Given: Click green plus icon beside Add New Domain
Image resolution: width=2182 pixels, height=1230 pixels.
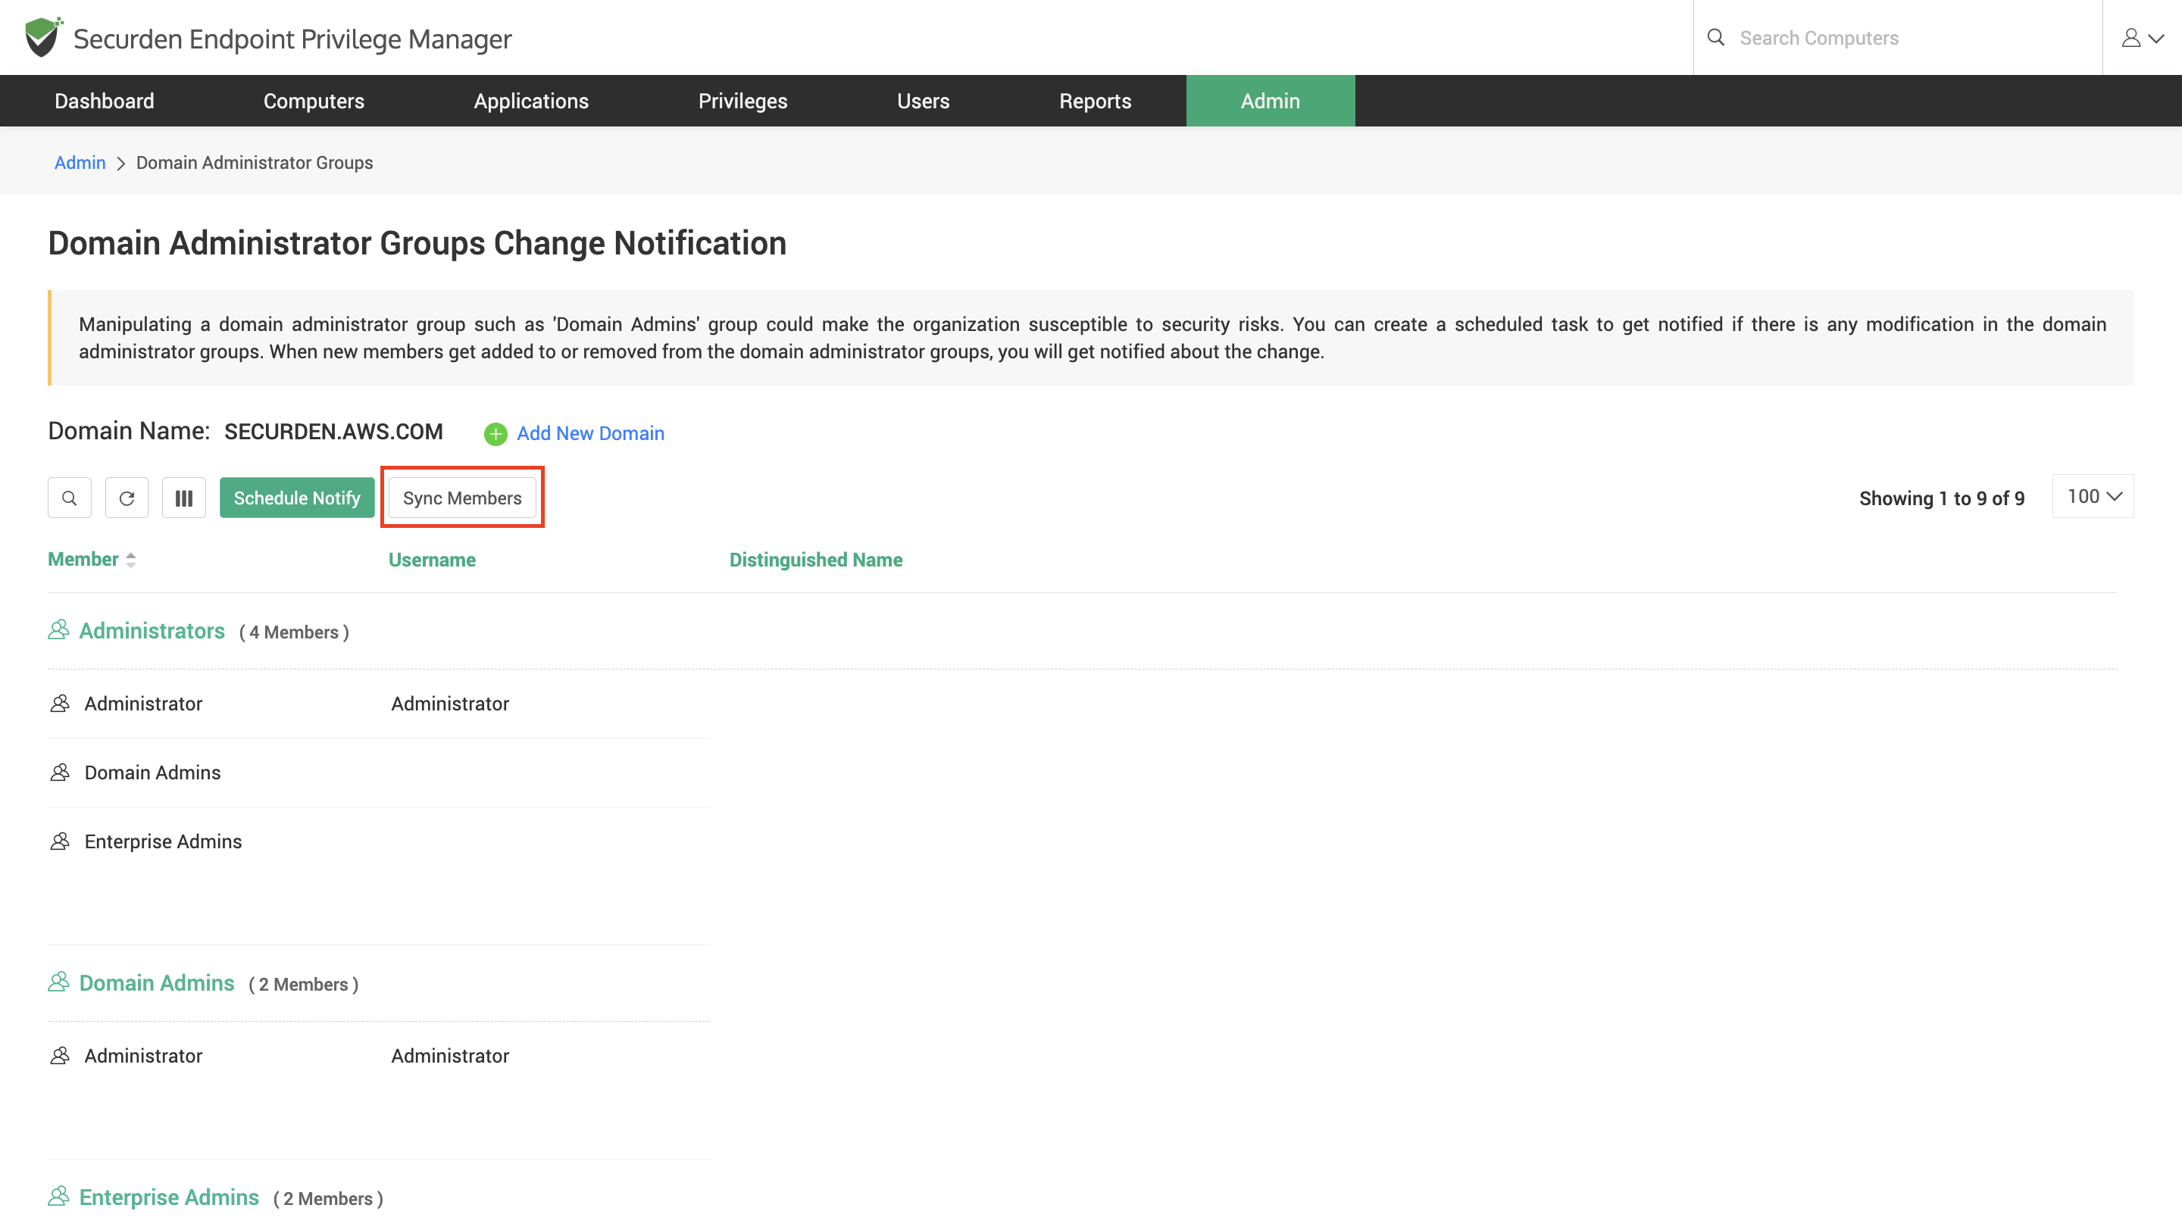Looking at the screenshot, I should click(495, 433).
